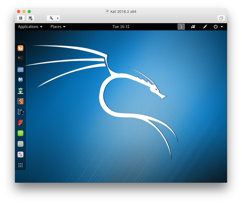Open the Places menu

tap(58, 27)
